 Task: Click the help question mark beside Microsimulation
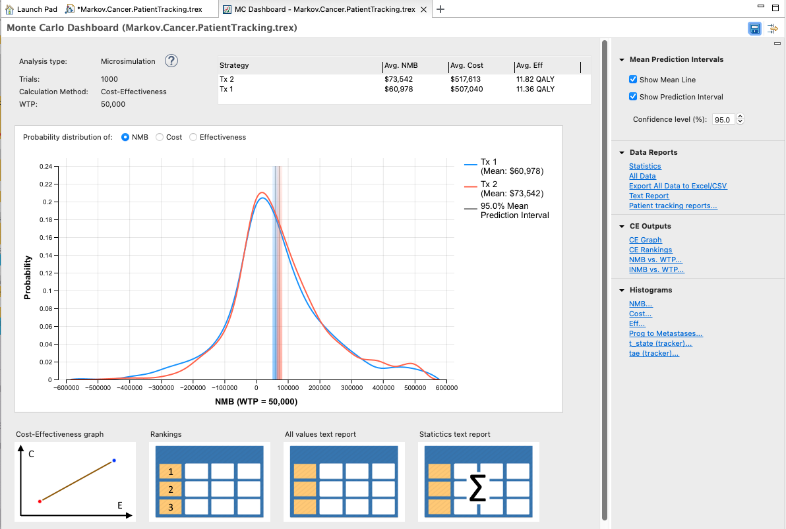(171, 61)
